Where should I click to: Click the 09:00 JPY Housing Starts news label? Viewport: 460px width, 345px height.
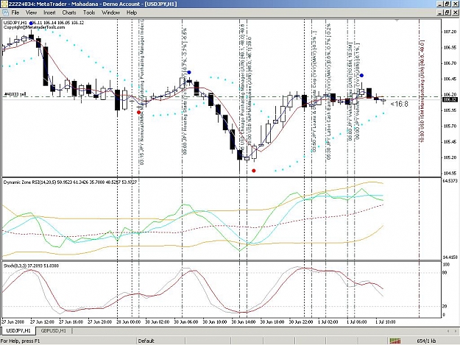click(185, 91)
